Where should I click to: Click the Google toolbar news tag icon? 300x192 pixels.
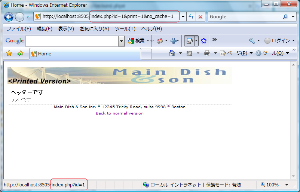(160, 40)
